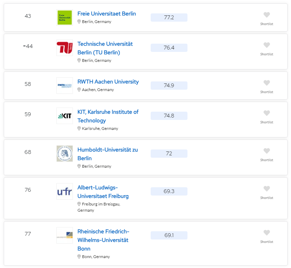Shortlist KIT Karlsruhe using the heart

point(267,113)
